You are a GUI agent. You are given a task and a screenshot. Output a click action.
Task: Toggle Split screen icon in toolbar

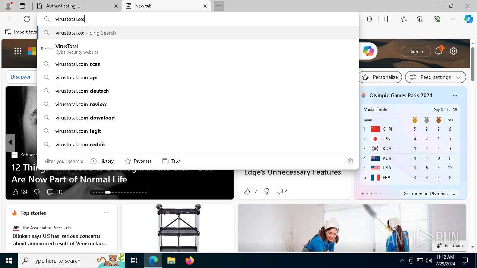[387, 19]
